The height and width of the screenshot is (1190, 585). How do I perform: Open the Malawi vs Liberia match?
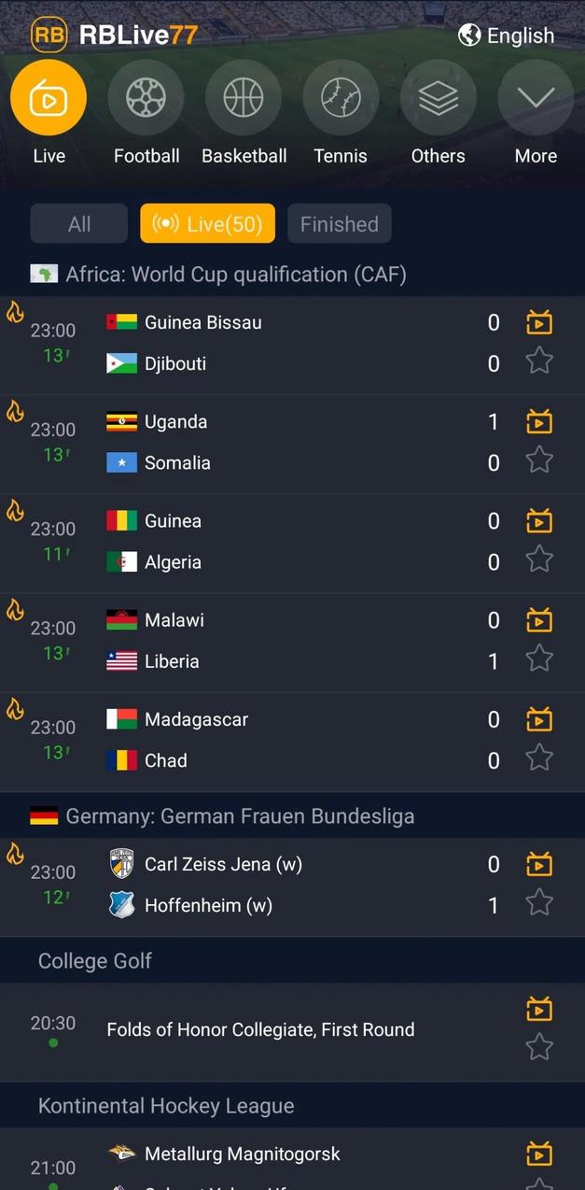[280, 641]
